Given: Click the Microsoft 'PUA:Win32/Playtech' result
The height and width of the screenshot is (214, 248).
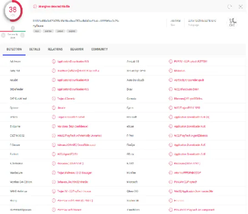Looking at the screenshot, I should click(186, 182).
